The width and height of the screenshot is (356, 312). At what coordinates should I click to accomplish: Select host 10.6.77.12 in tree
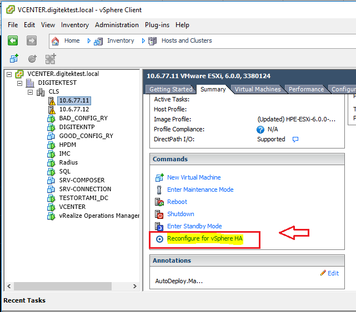(x=74, y=110)
